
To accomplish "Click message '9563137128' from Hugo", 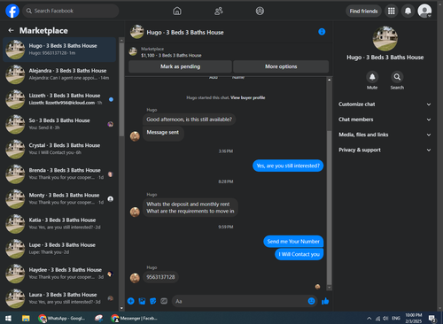I will coord(160,277).
